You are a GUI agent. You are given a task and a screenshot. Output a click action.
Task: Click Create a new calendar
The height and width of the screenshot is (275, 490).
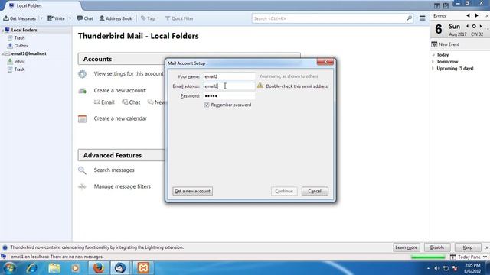click(120, 118)
